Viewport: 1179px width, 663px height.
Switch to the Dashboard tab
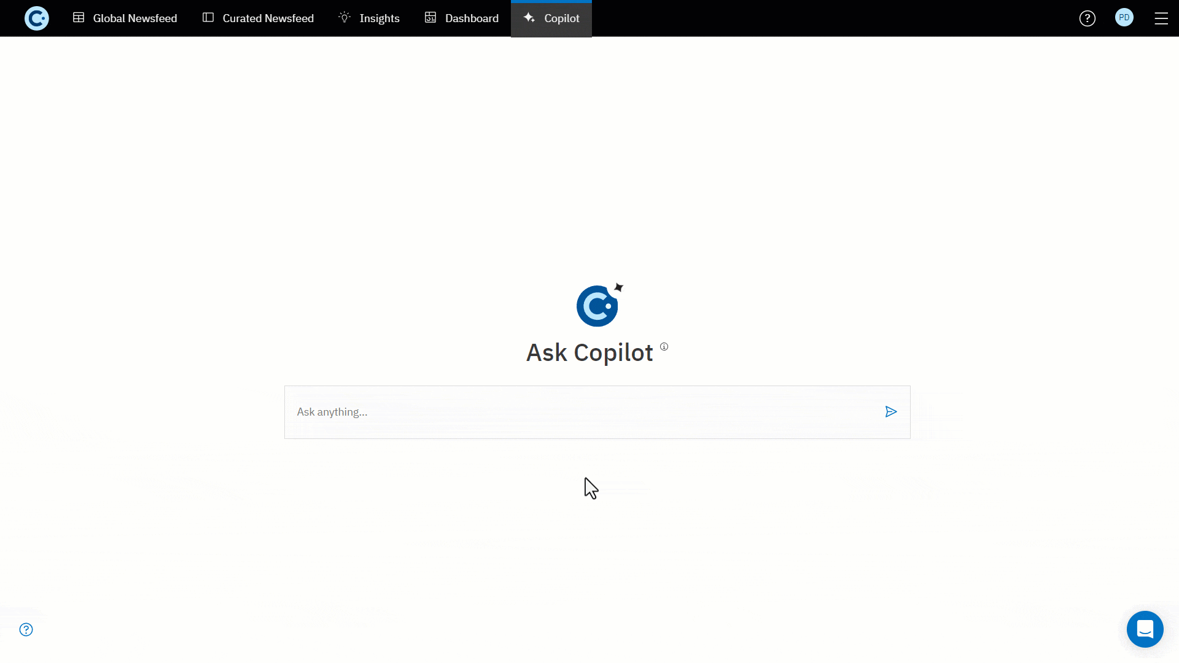tap(462, 18)
